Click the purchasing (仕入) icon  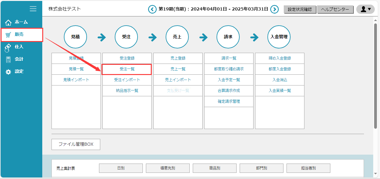point(8,47)
